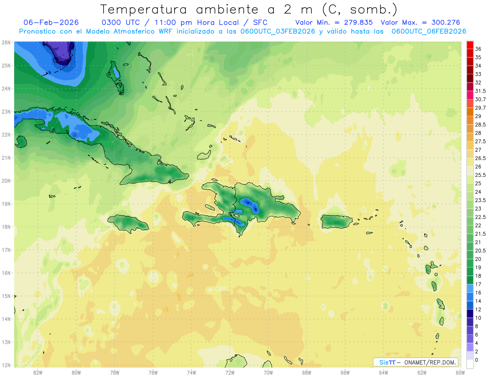Select the latitude label "12N"
Screen dimensions: 489x378
(x=6, y=365)
